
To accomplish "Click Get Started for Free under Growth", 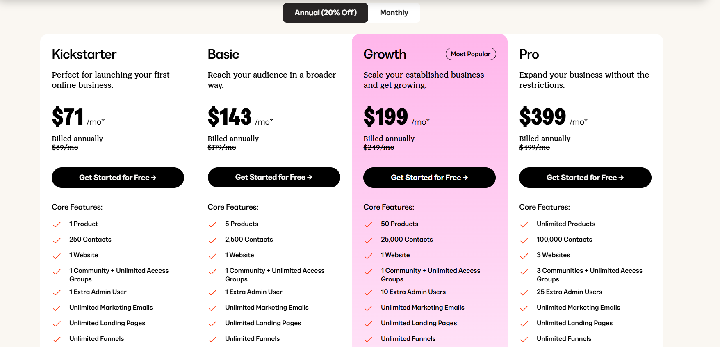I will tap(429, 178).
